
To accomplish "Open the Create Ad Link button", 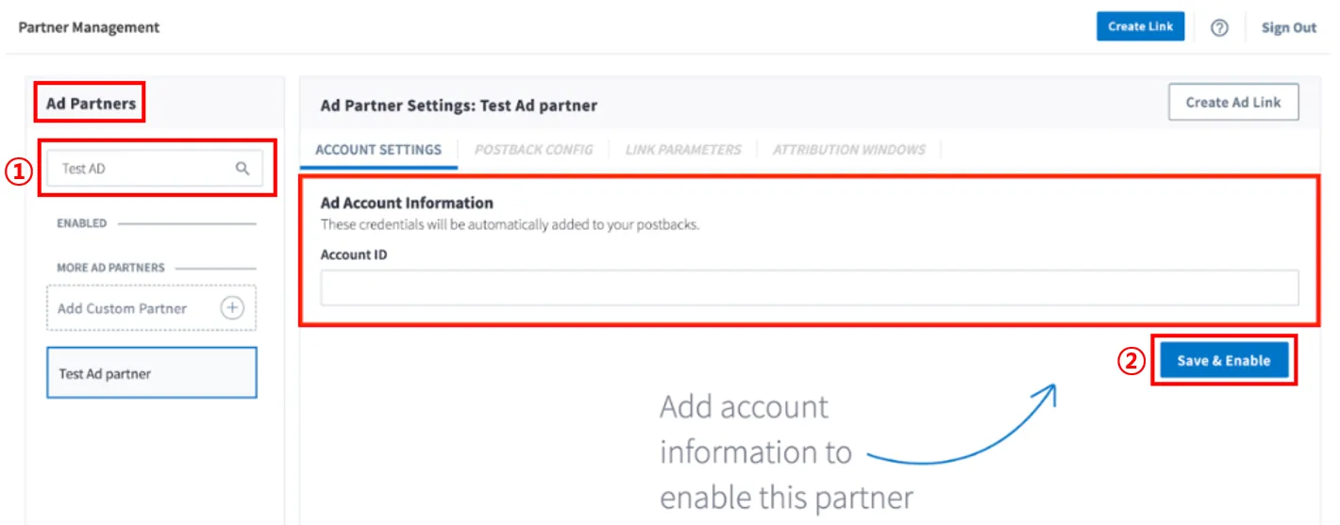I will click(1233, 102).
